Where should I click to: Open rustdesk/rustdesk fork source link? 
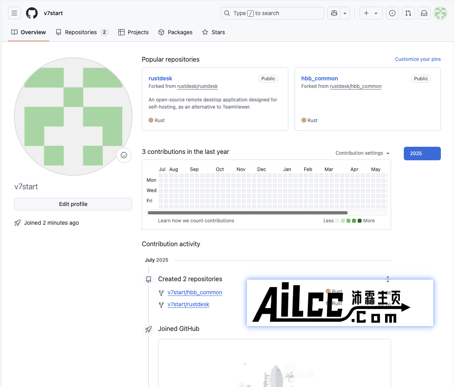[x=197, y=86]
